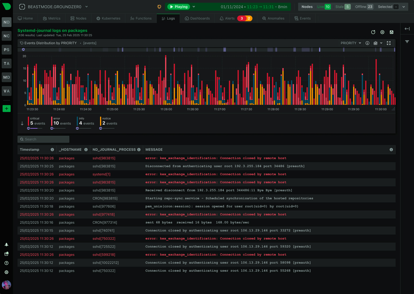The width and height of the screenshot is (414, 294).
Task: Open the chart type selector dropdown
Action: [378, 43]
